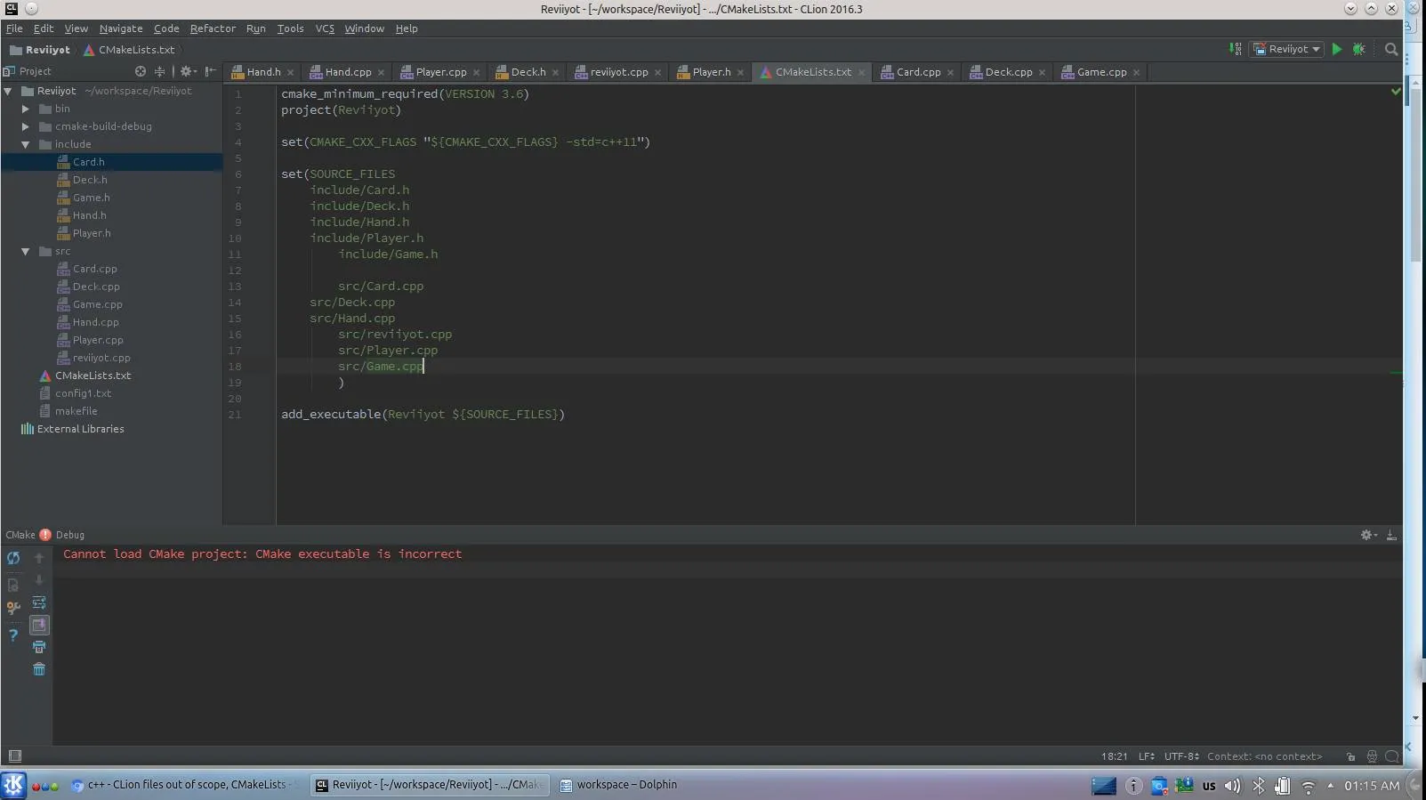1426x800 pixels.
Task: Close the Player.cpp tab
Action: [476, 73]
